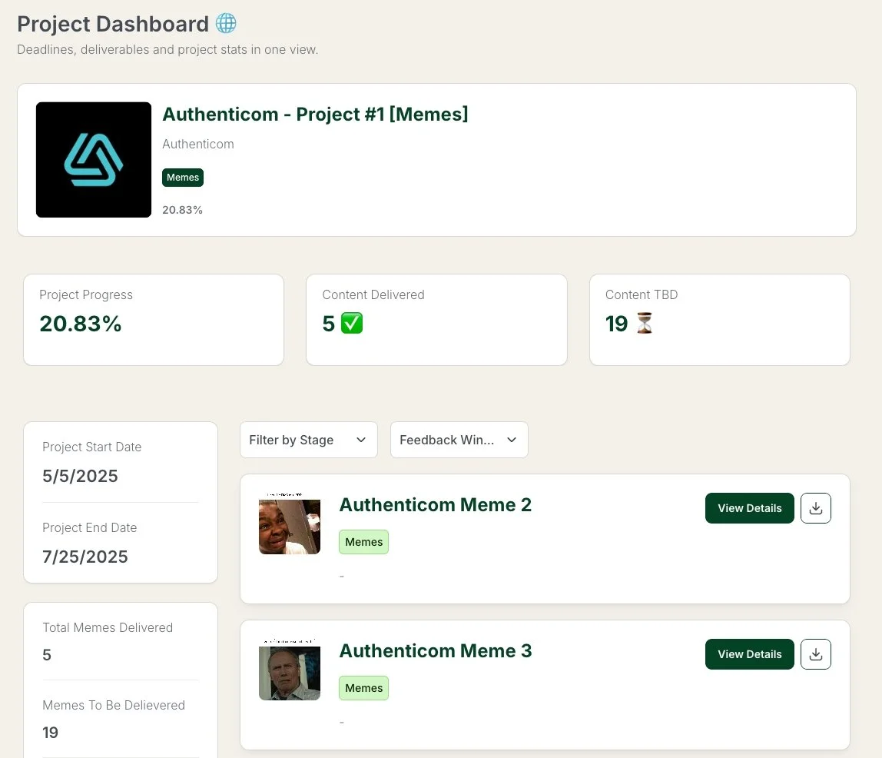Click the Project End Date label
The height and width of the screenshot is (758, 882).
tap(89, 527)
